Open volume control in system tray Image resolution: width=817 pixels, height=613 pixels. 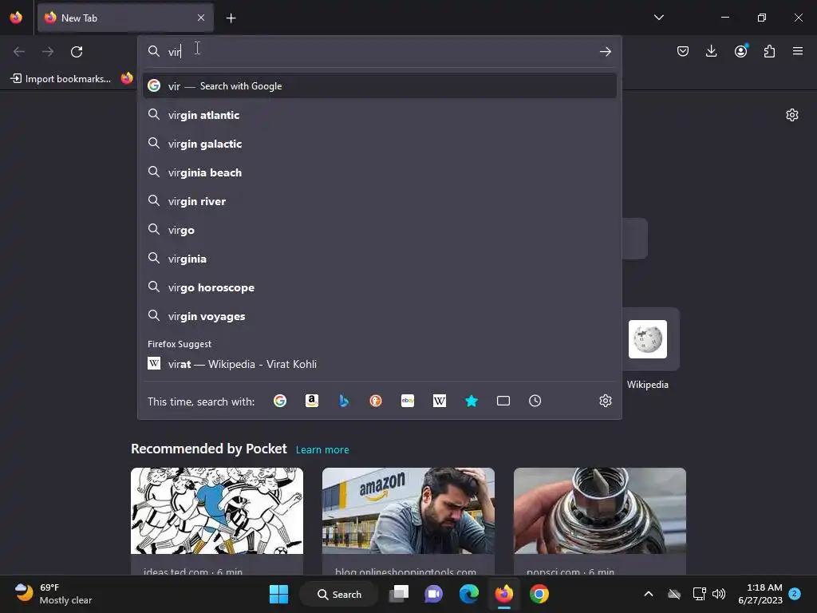[719, 594]
